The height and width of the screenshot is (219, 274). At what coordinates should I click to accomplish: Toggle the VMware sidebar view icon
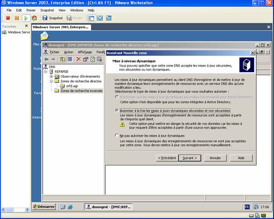(91, 18)
